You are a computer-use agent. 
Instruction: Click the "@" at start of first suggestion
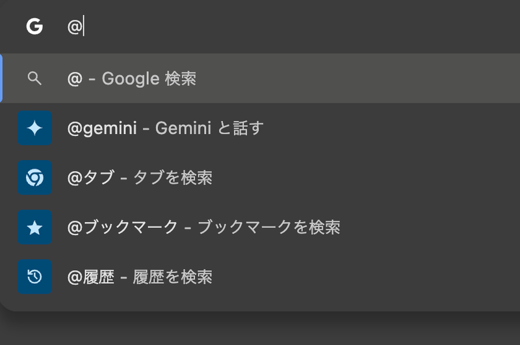click(75, 79)
